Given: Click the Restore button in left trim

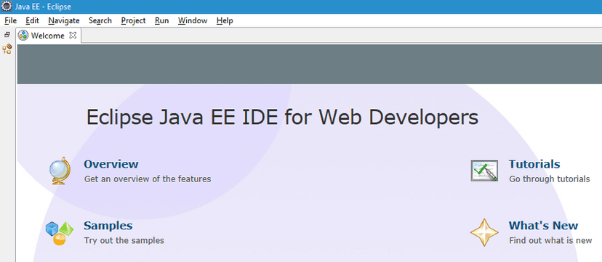Looking at the screenshot, I should [x=7, y=35].
